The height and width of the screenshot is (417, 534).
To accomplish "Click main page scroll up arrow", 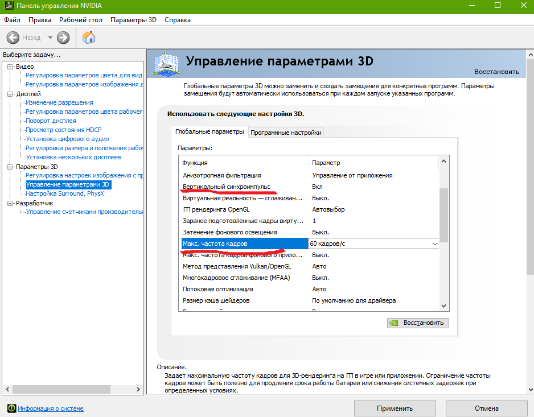I will (530, 54).
